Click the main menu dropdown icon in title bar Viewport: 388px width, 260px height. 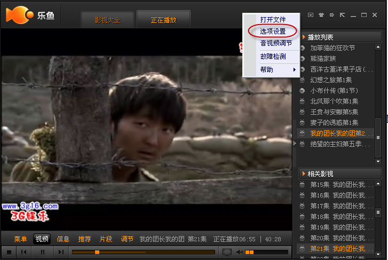click(311, 15)
